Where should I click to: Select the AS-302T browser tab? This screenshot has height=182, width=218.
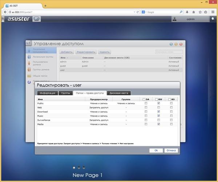point(23,6)
